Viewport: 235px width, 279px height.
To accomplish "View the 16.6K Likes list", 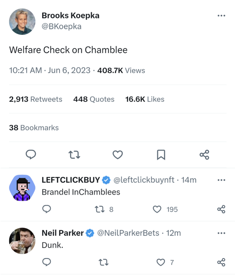I will [x=145, y=99].
